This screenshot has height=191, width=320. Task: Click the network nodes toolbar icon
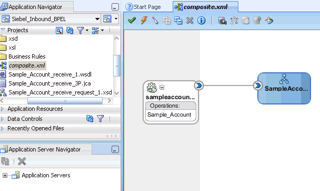234,21
